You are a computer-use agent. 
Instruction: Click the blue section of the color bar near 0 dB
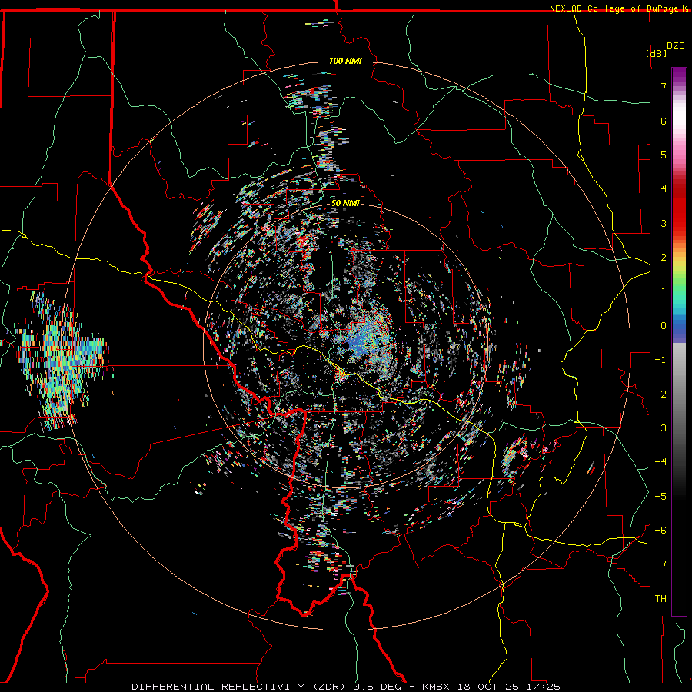tap(679, 327)
